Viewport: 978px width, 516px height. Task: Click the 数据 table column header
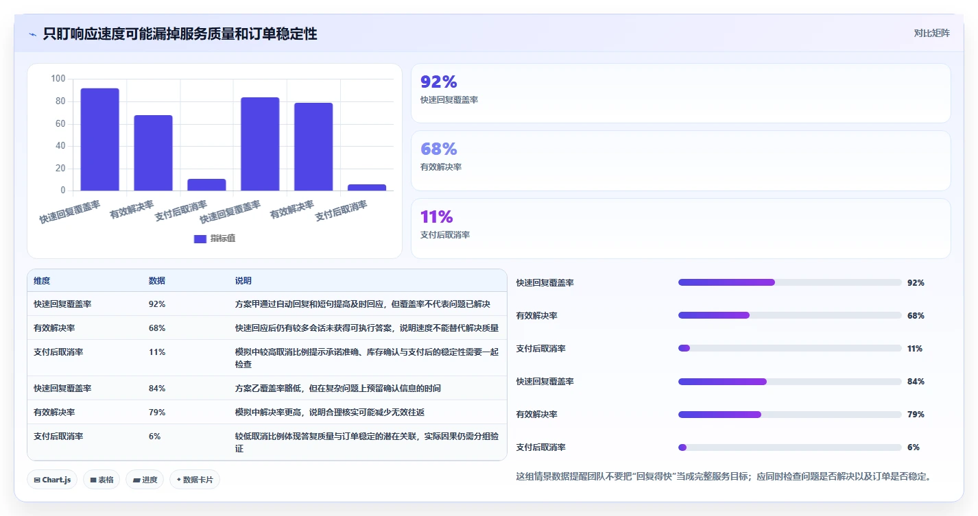(x=156, y=281)
